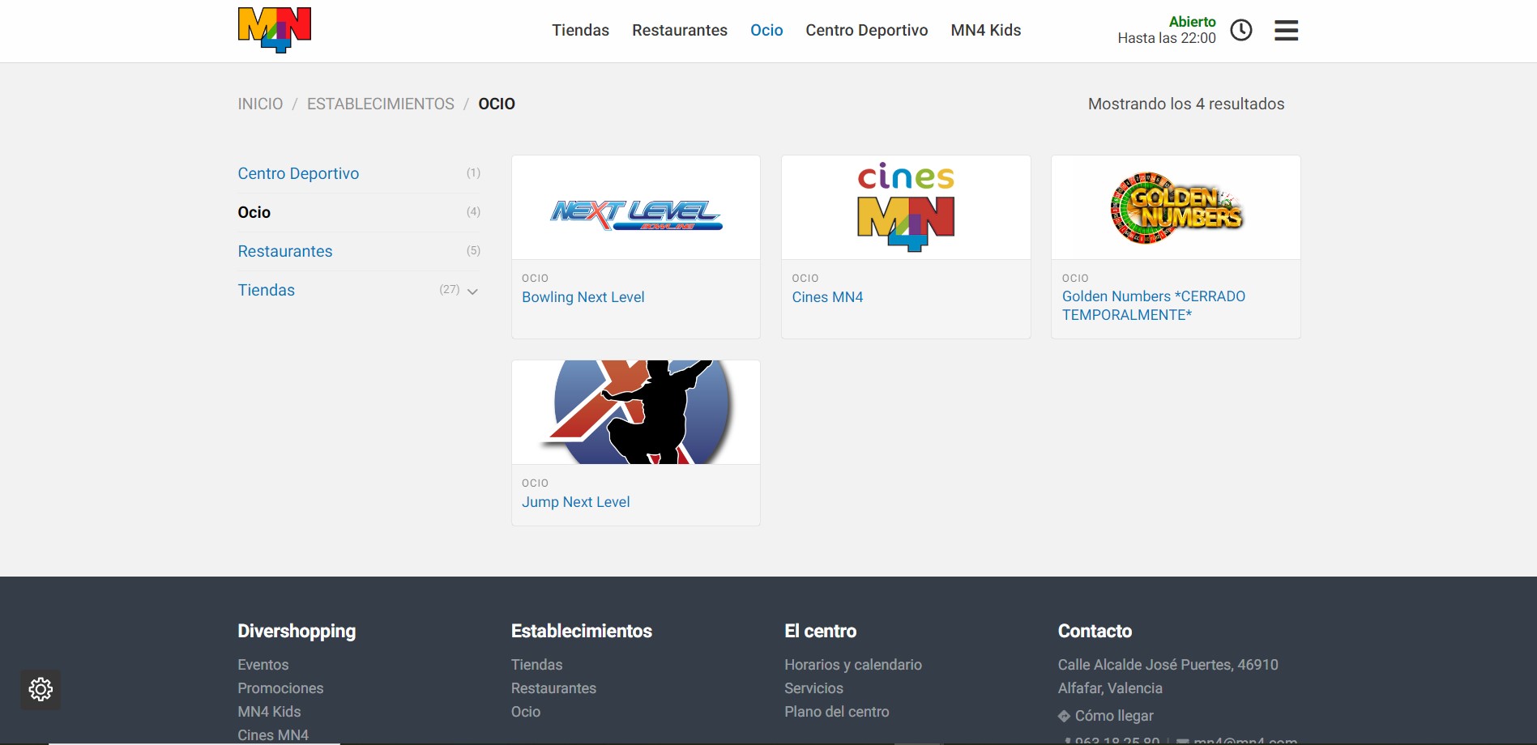Click Cómo llegar text link

tap(1114, 716)
